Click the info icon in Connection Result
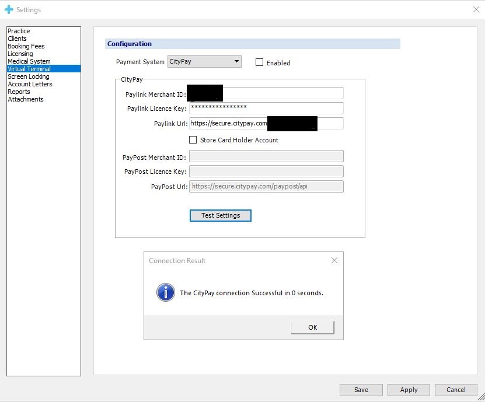485x402 pixels. click(166, 292)
